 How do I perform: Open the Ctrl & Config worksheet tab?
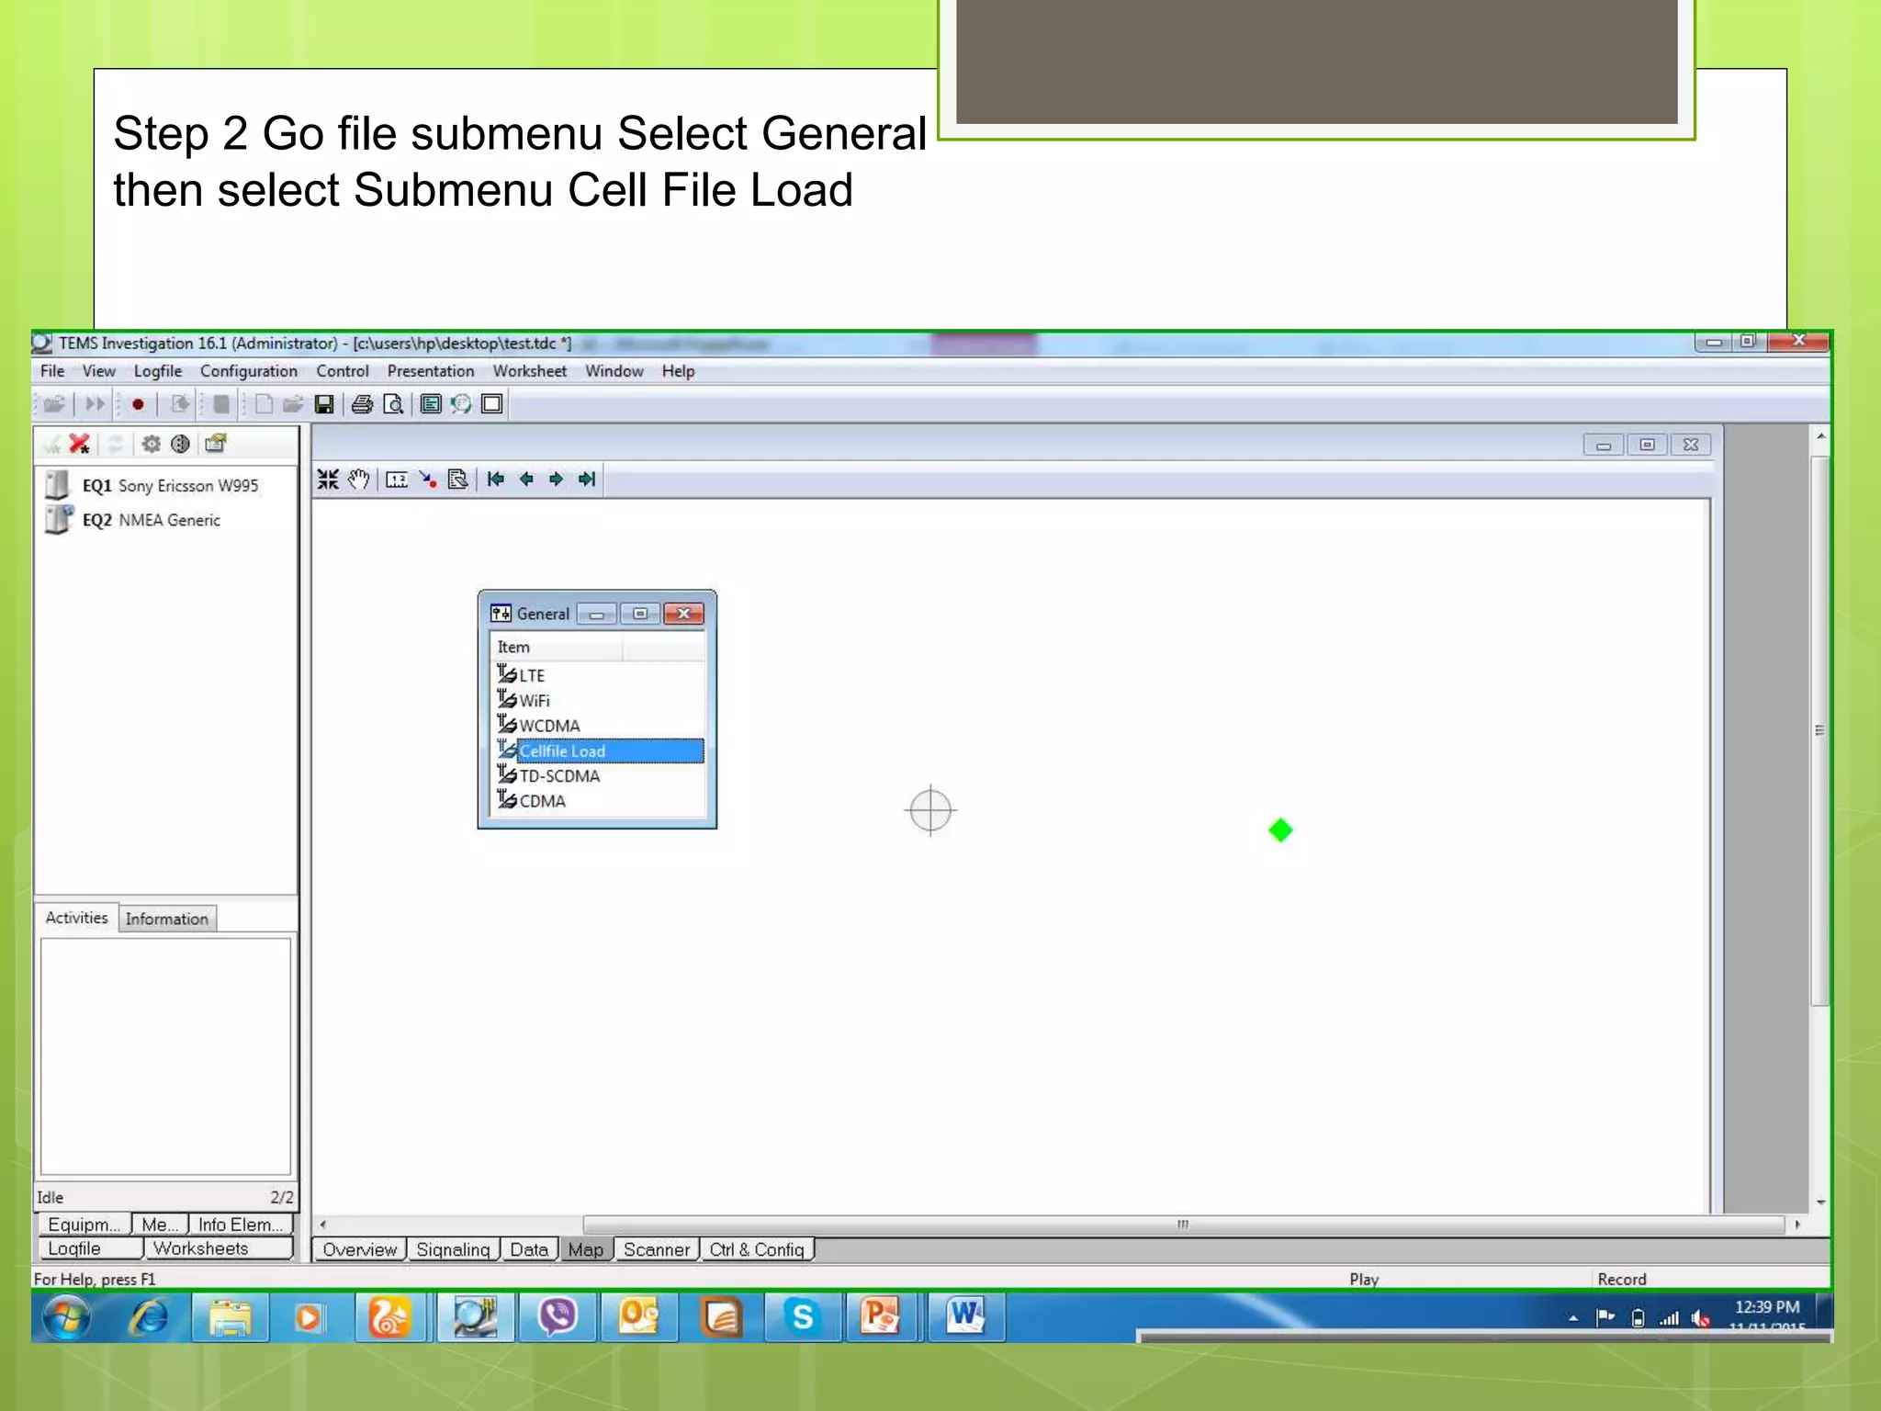757,1249
